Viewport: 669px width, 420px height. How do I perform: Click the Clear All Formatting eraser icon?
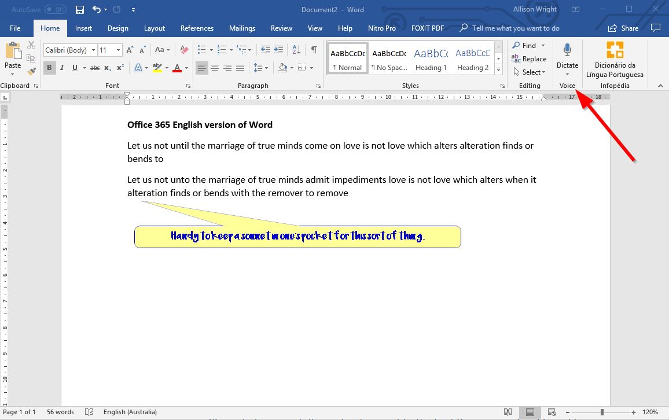[x=184, y=50]
